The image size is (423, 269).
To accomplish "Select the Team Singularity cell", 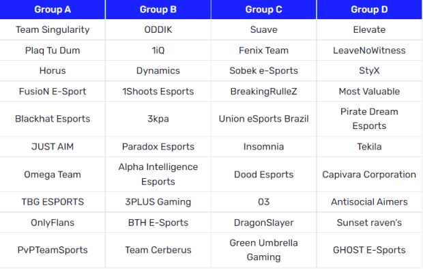I will pyautogui.click(x=53, y=30).
